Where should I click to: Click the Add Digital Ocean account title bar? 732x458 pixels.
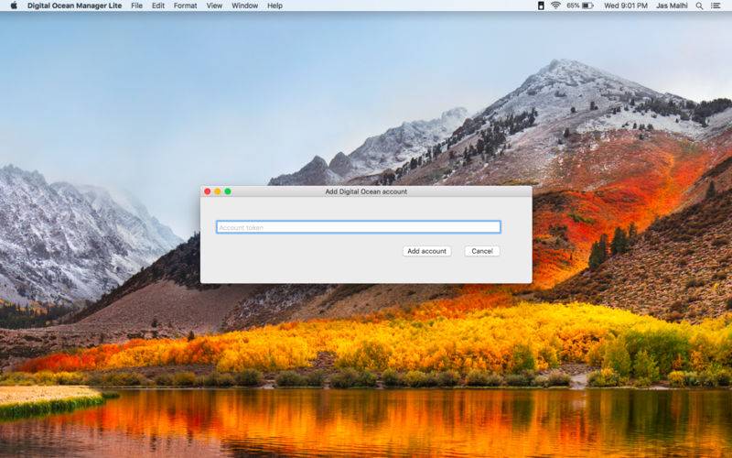tap(366, 191)
